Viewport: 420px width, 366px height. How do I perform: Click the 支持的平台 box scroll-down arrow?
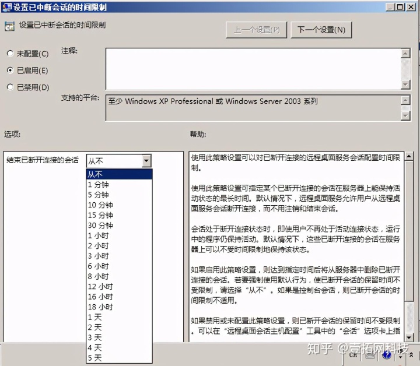405,116
